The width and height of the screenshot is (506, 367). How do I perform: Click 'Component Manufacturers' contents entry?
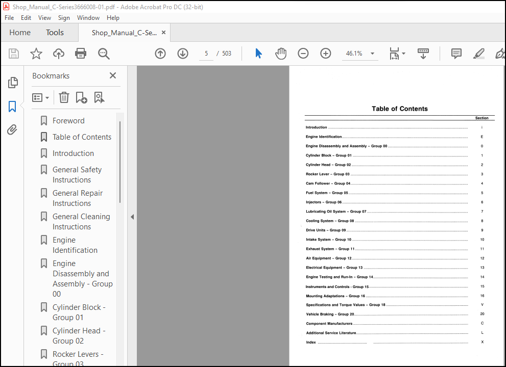tap(329, 324)
